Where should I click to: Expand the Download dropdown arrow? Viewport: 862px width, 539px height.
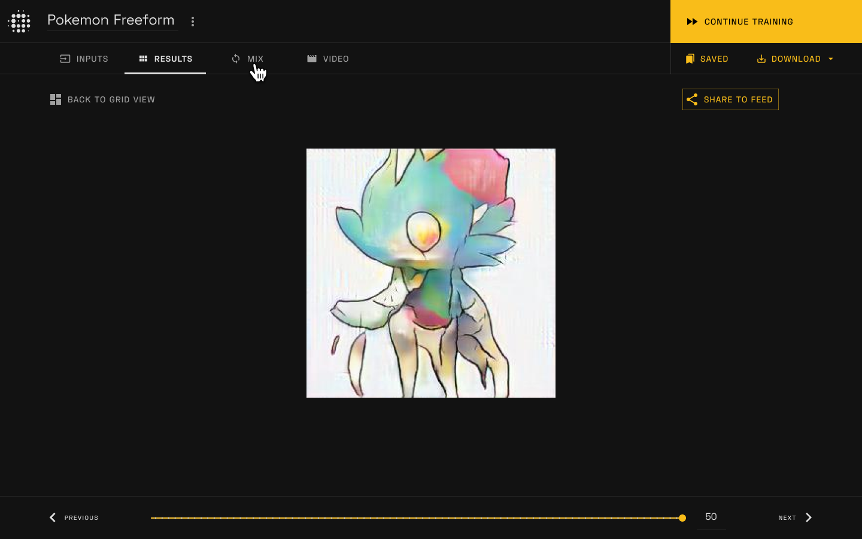click(x=831, y=59)
